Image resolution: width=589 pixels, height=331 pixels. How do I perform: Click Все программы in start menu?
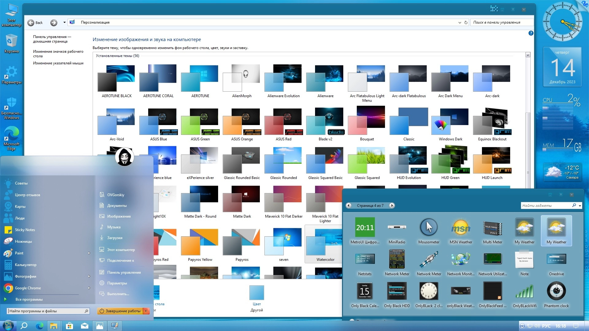click(x=29, y=299)
